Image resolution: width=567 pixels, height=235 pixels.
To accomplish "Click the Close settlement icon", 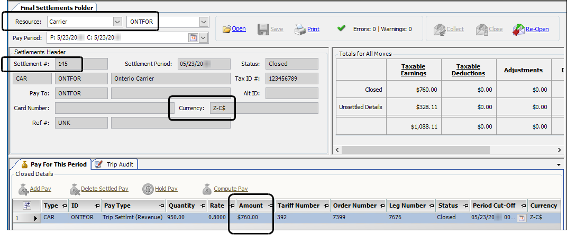I will coord(482,29).
